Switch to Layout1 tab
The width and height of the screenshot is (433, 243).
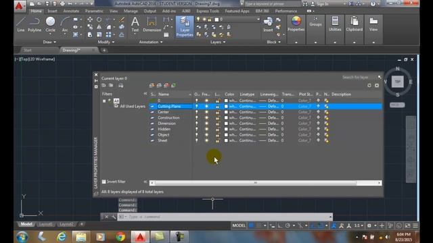45,224
